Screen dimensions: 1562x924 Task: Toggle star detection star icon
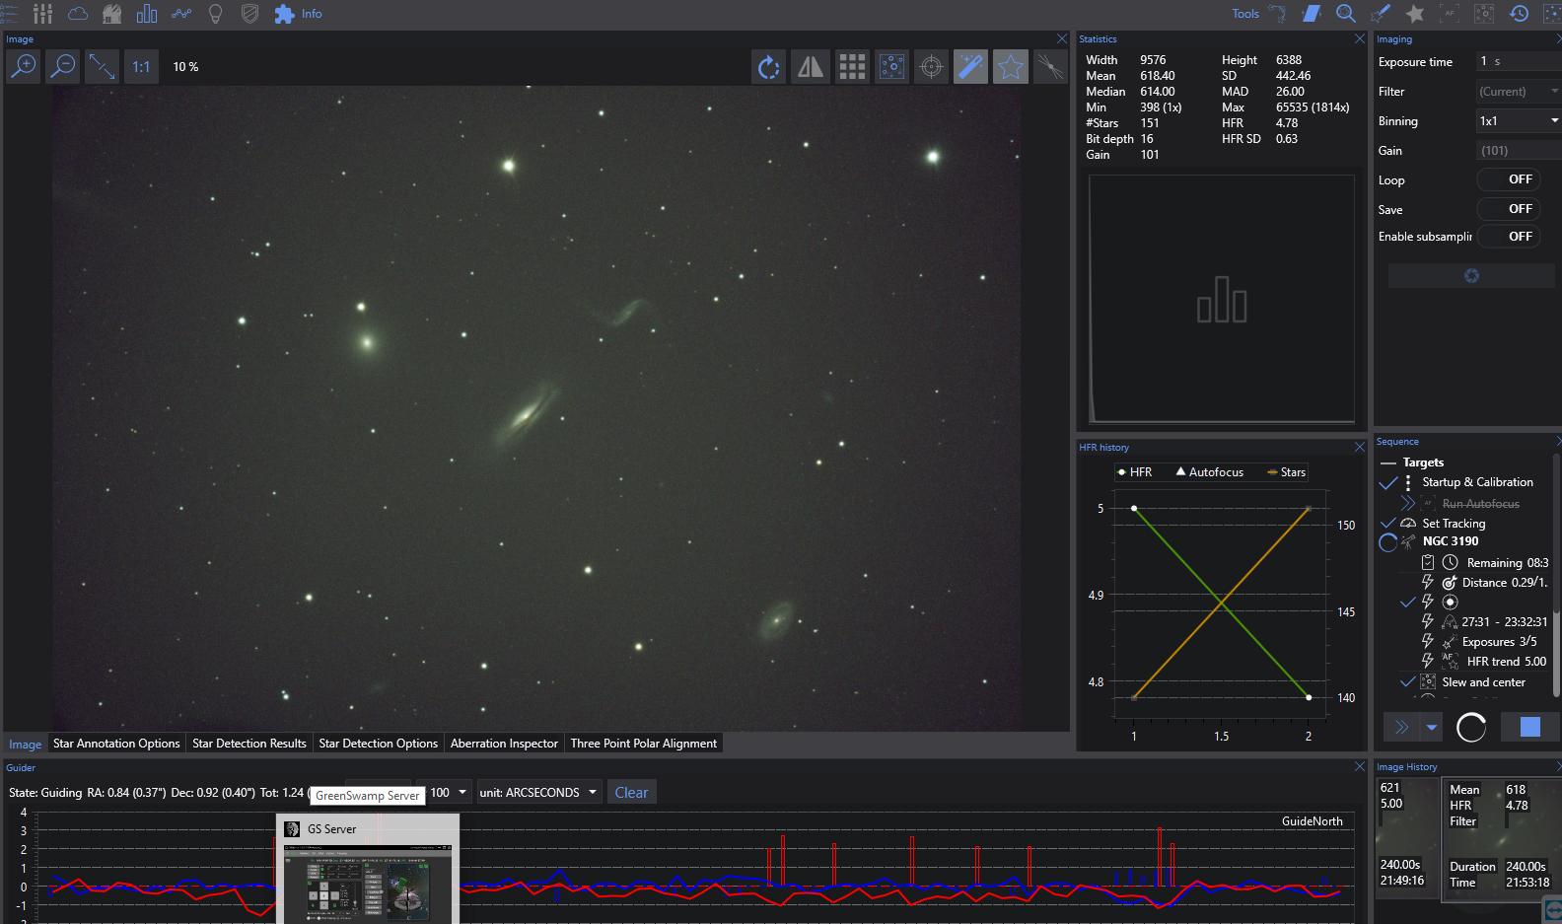click(x=1011, y=67)
